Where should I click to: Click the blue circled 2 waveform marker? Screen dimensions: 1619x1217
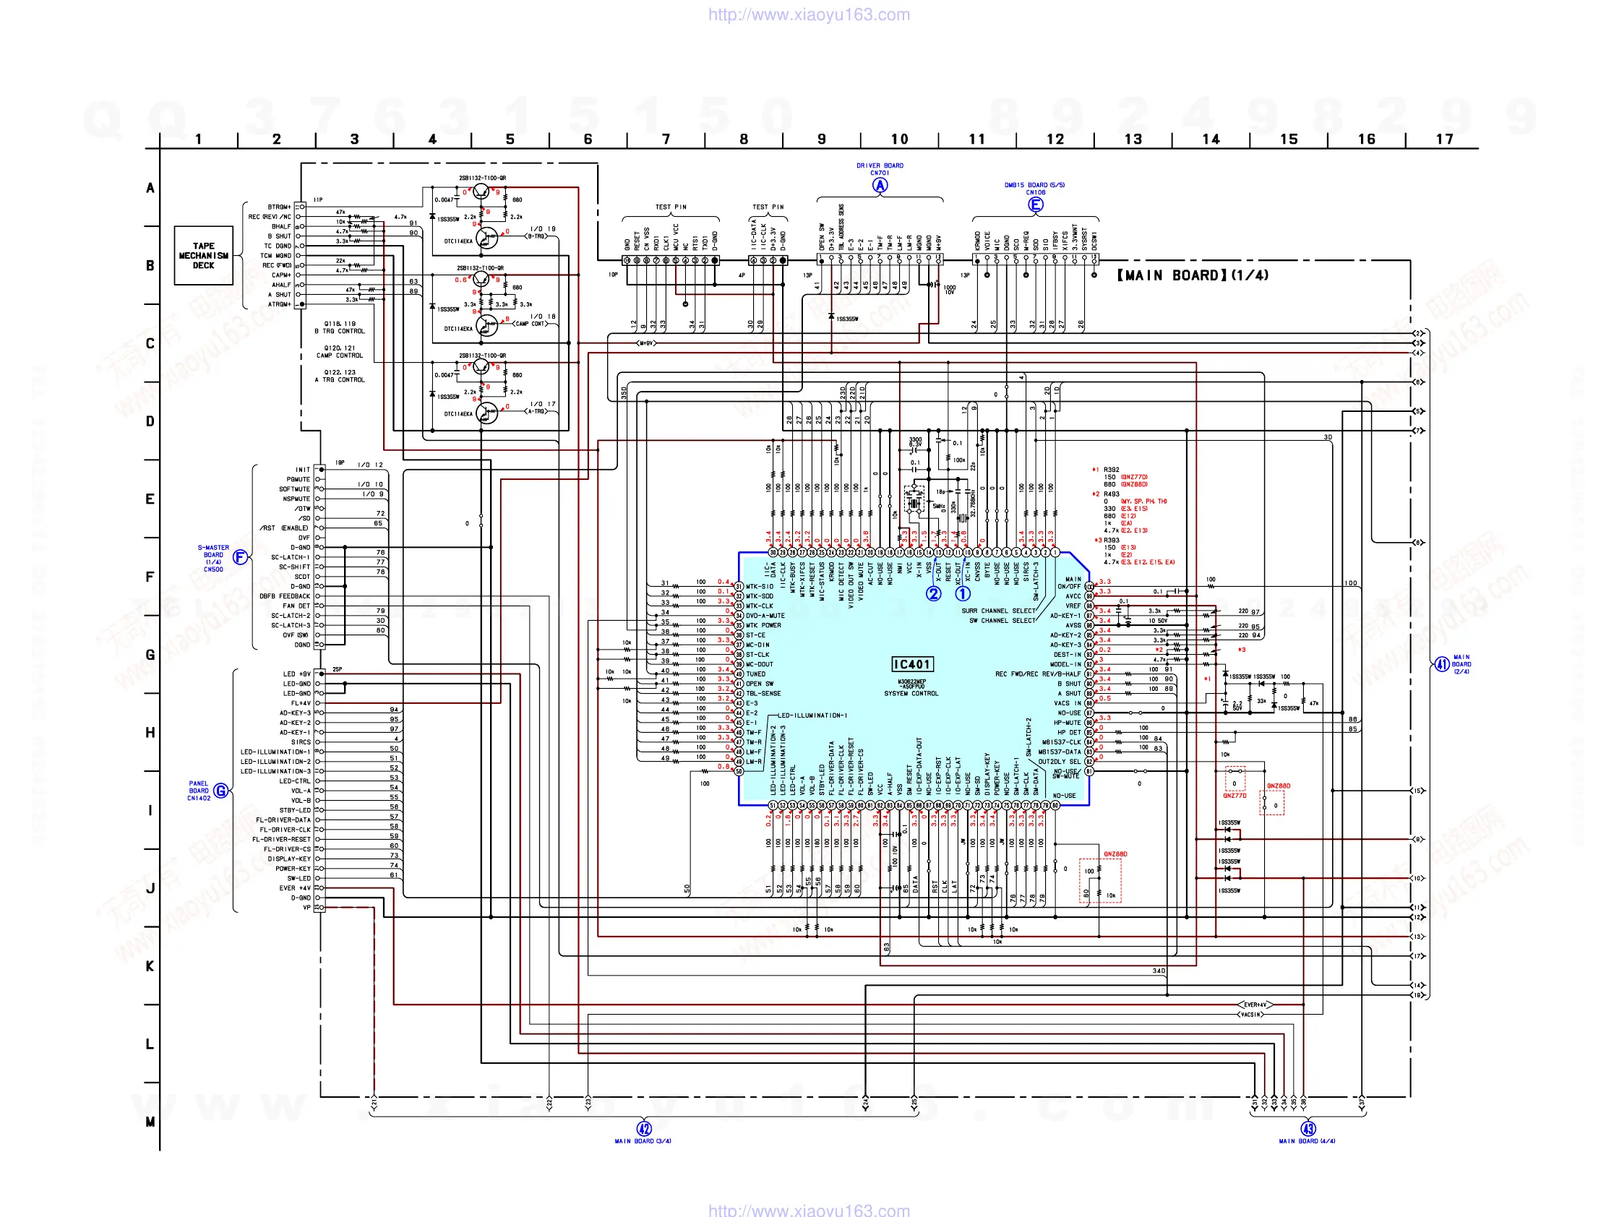(933, 593)
